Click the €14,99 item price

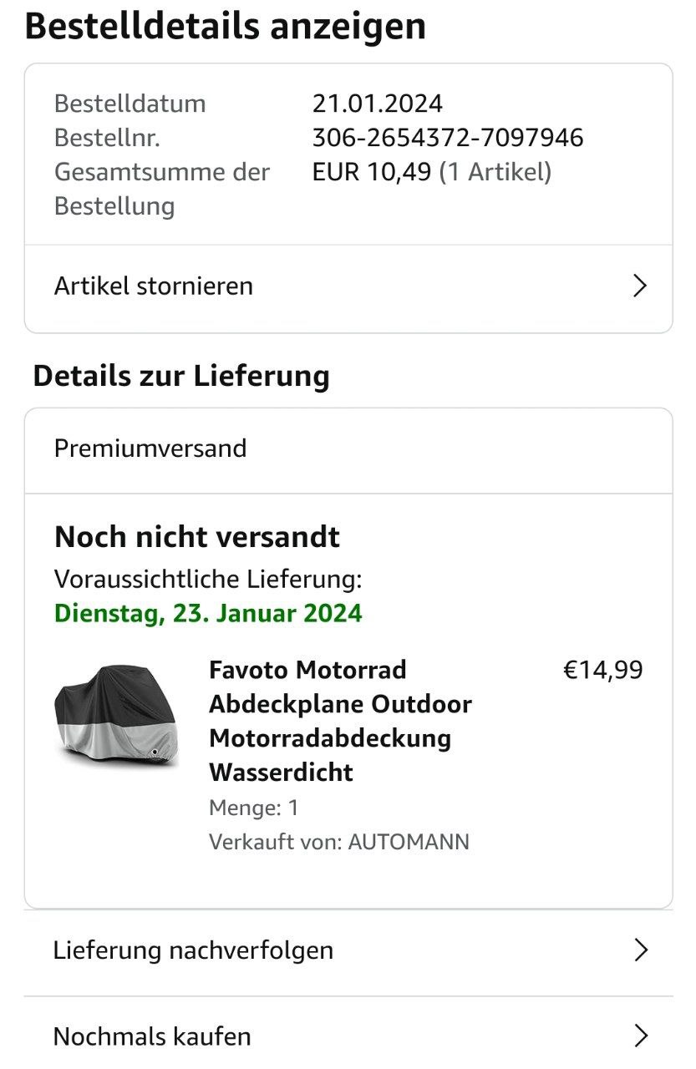(x=603, y=671)
